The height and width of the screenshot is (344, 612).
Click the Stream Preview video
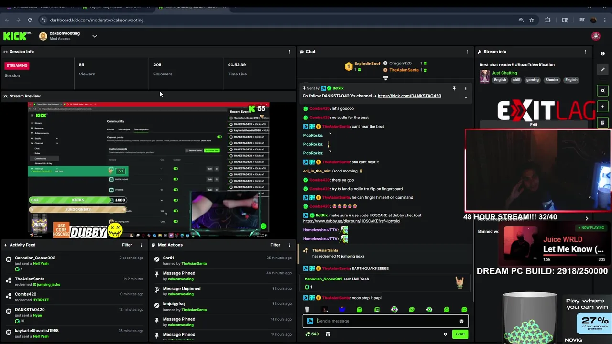point(148,170)
